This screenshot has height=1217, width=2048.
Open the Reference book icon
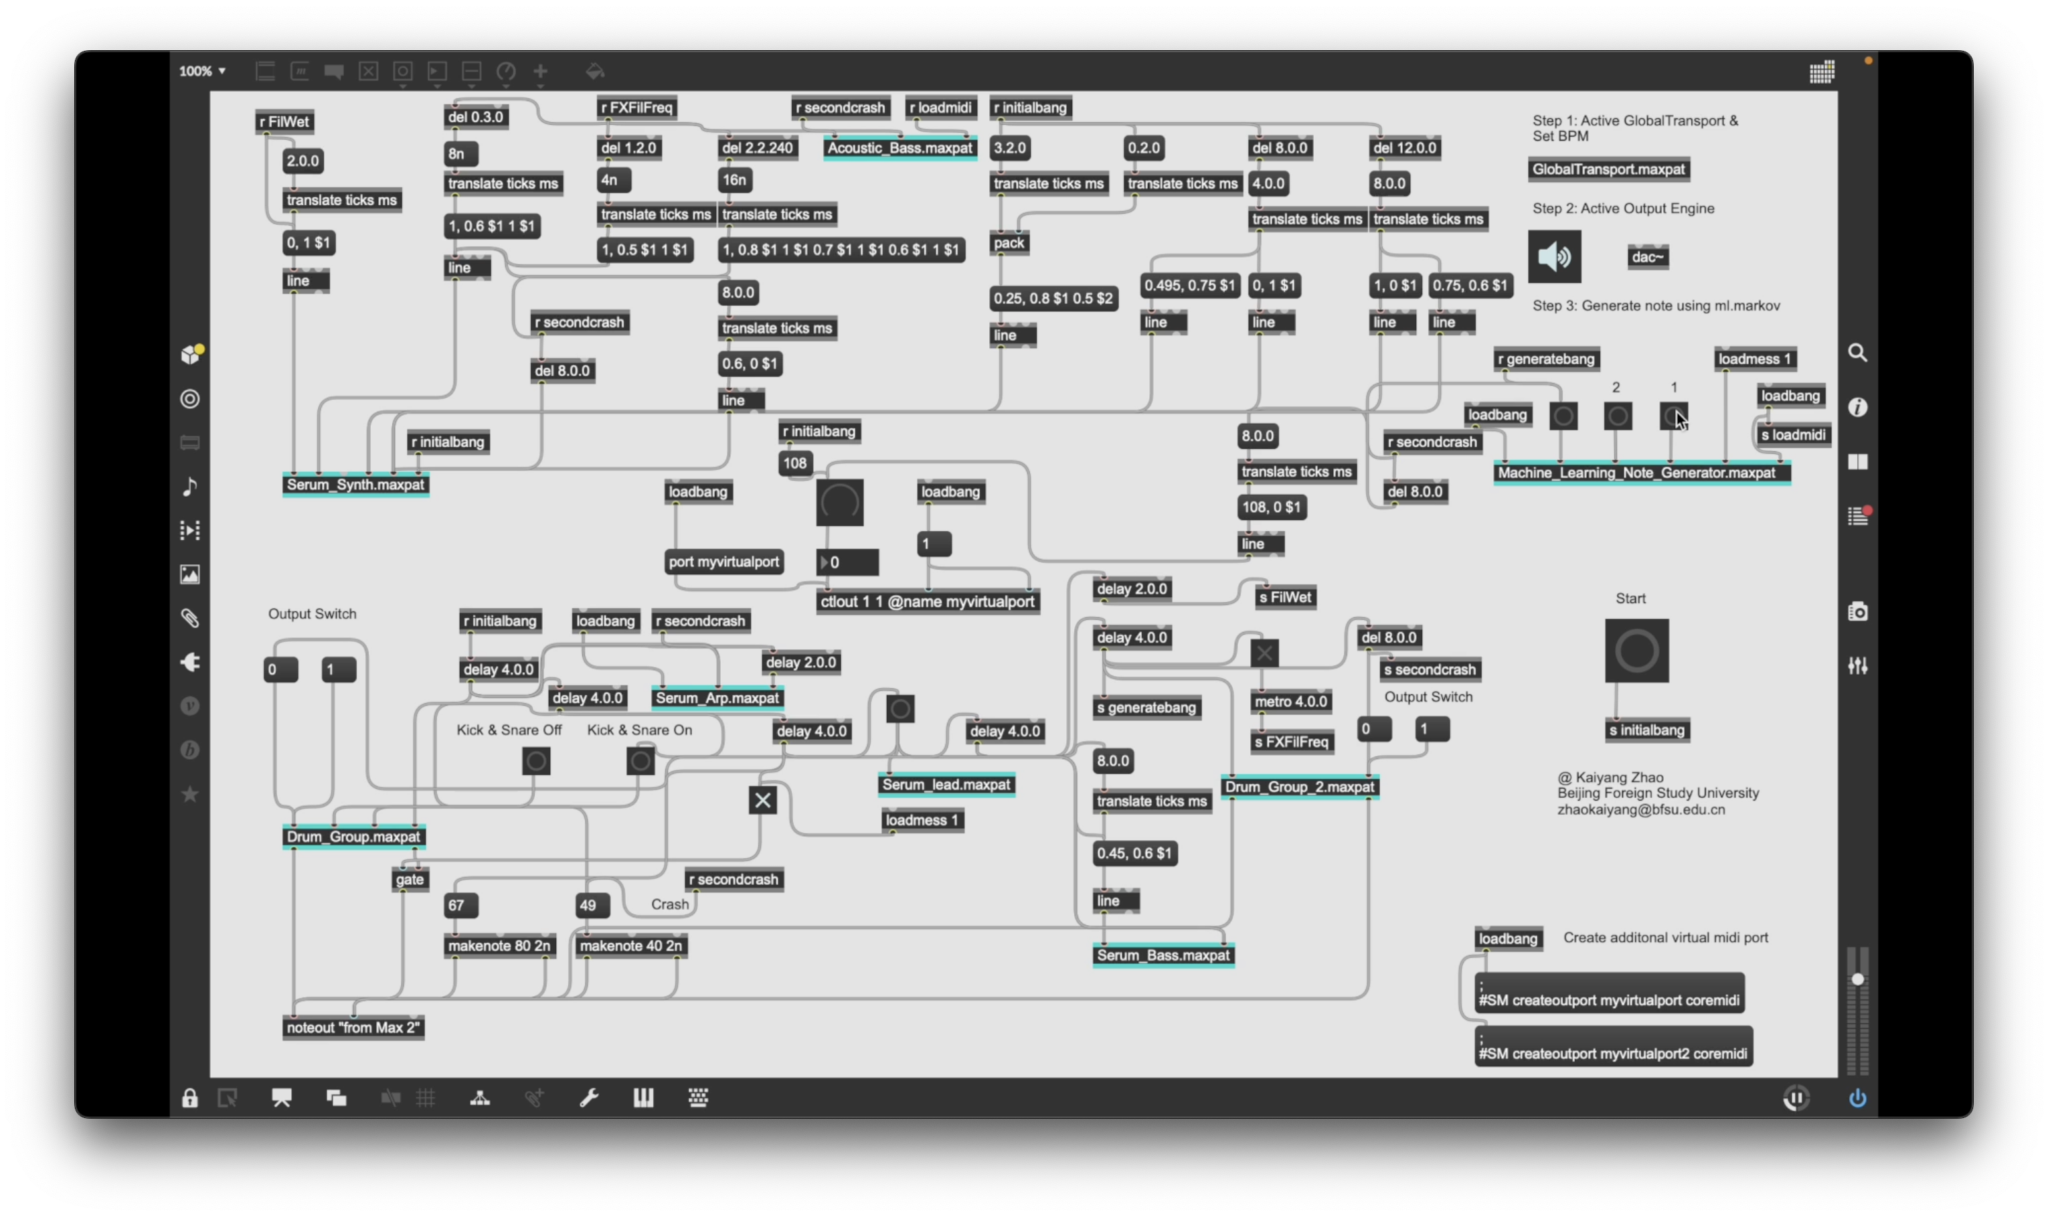1857,462
